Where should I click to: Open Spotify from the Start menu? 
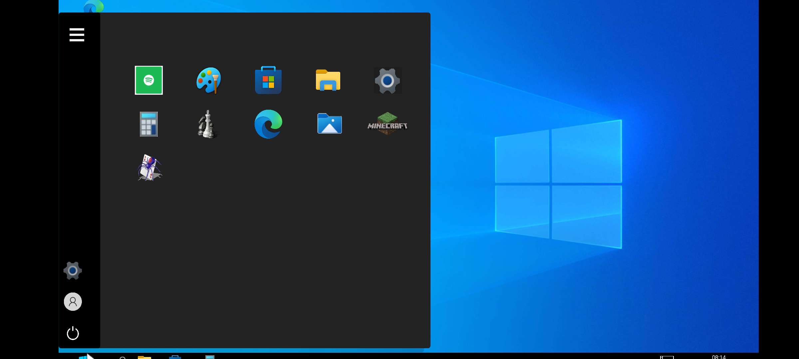coord(148,80)
